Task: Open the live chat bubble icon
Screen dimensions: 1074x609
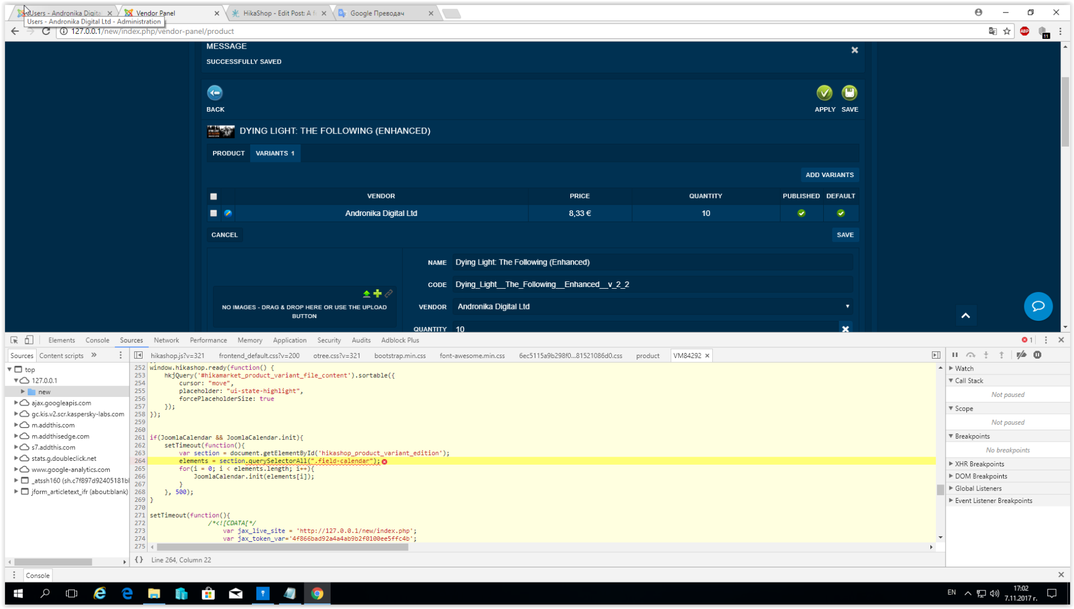Action: 1037,306
